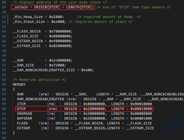Click _Min_Stack_Size symbol on line 42
The image size is (184, 140).
pos(29,22)
